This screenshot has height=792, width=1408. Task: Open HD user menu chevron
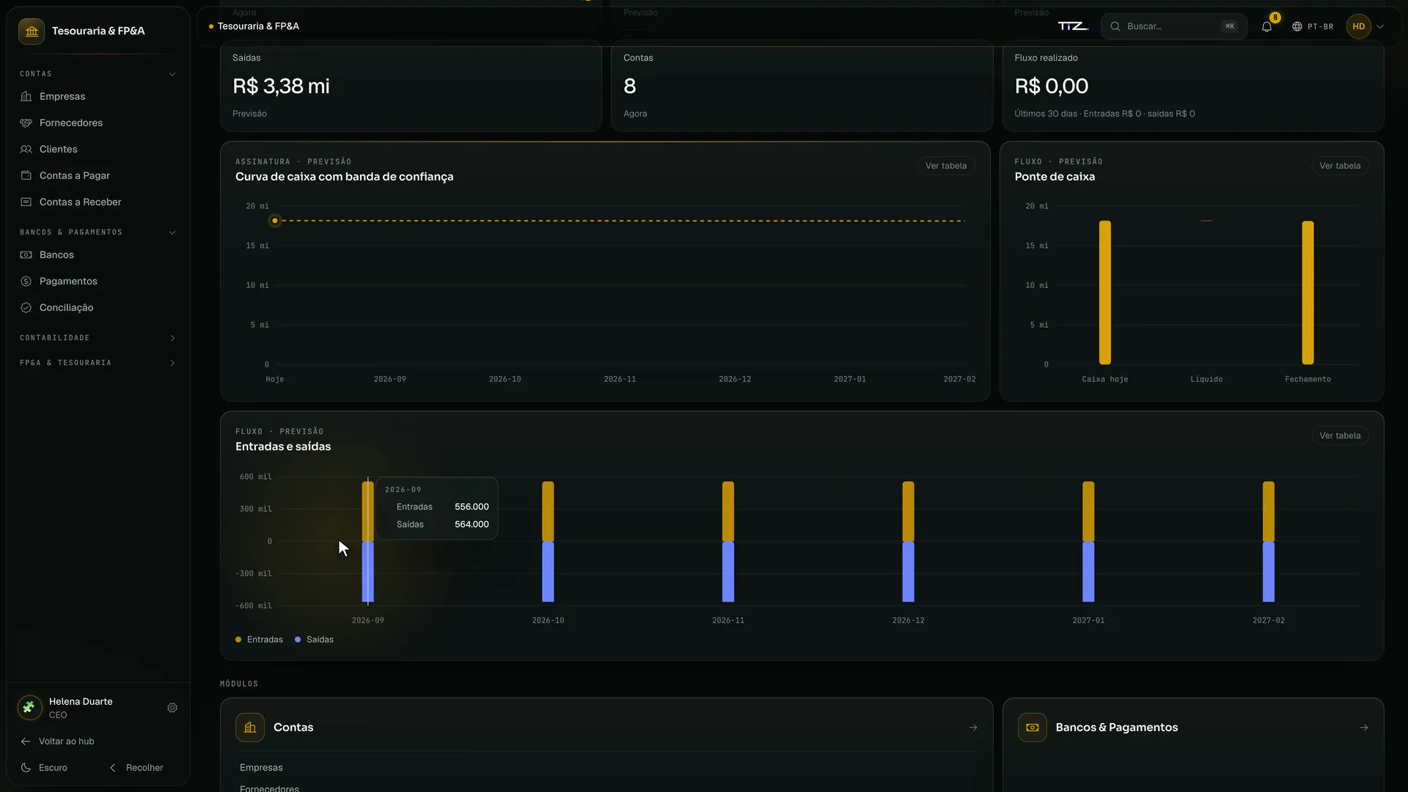click(x=1380, y=26)
